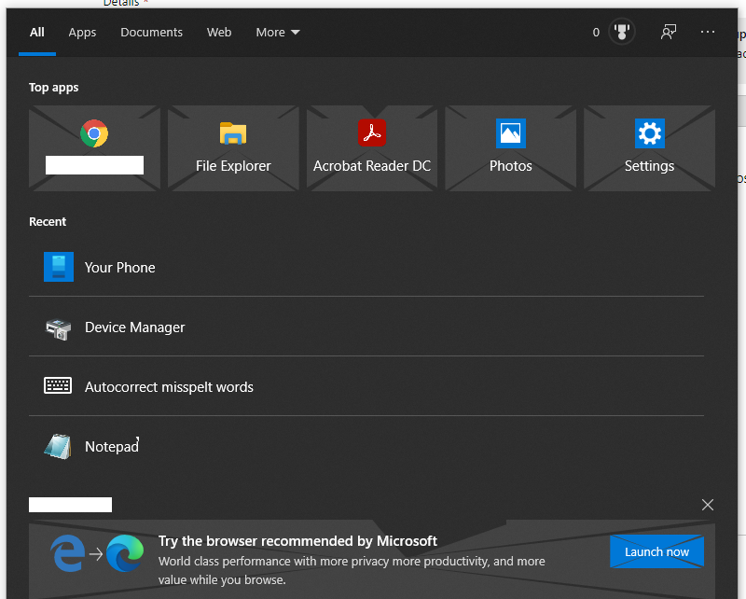Click the rewards points count 0
This screenshot has height=599, width=746.
coord(596,33)
